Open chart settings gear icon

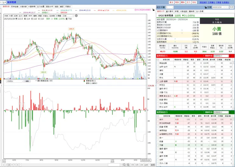(x=76, y=16)
